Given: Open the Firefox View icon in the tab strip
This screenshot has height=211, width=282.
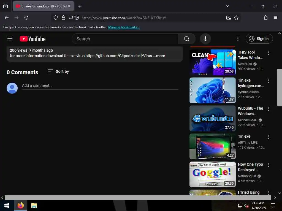Looking at the screenshot, I should [x=6, y=6].
